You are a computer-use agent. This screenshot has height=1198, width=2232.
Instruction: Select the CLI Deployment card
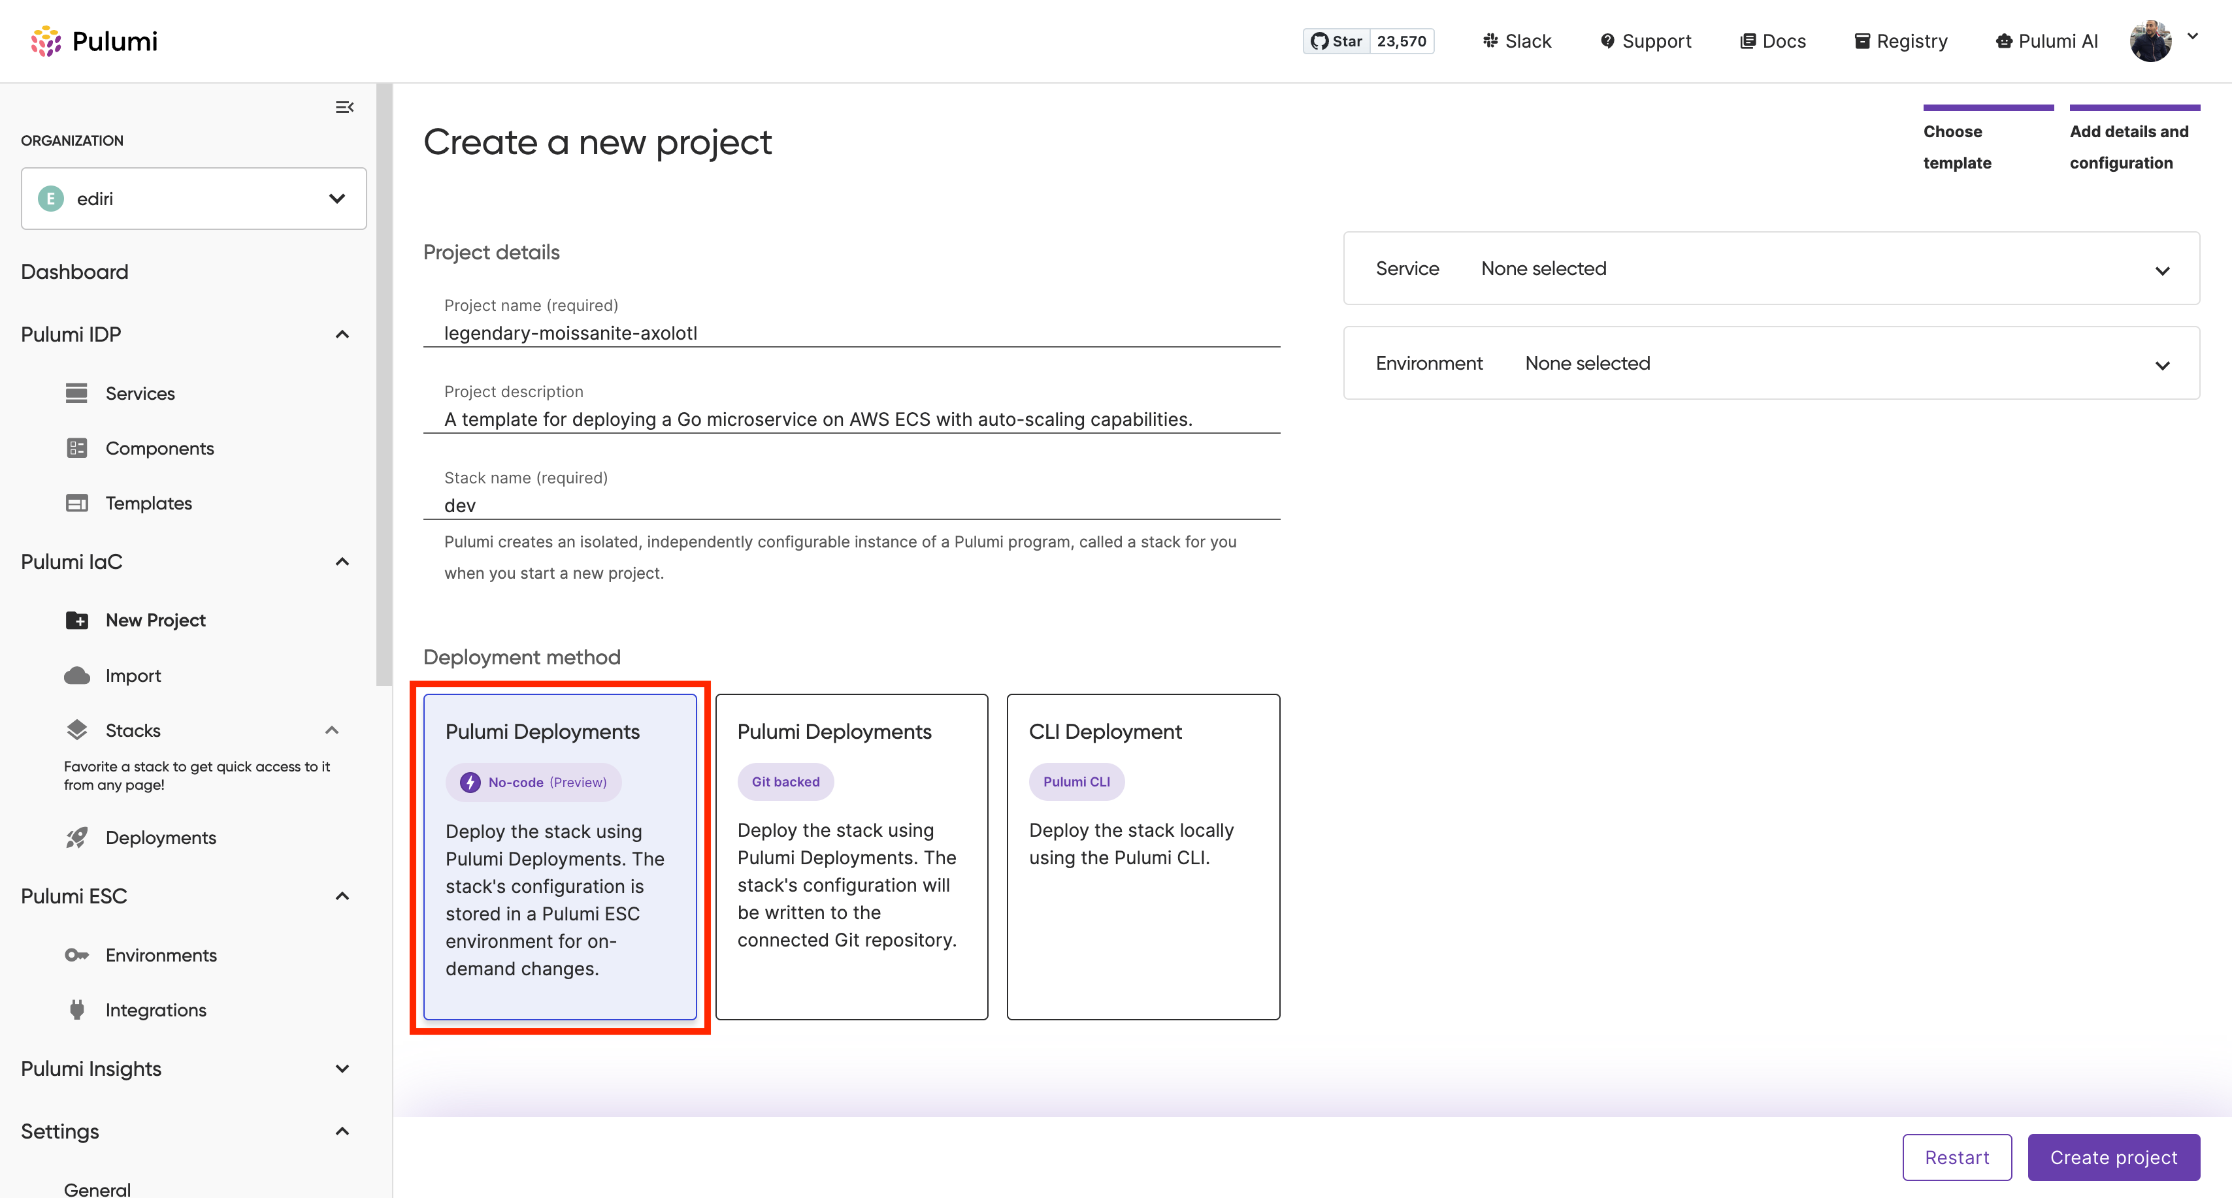click(1143, 857)
